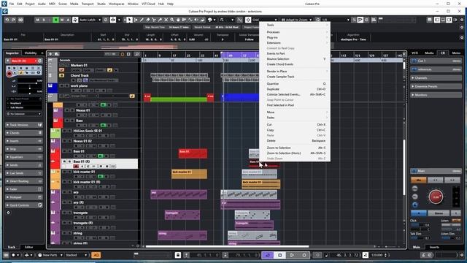Expand the Equalizers inspector section

24,157
